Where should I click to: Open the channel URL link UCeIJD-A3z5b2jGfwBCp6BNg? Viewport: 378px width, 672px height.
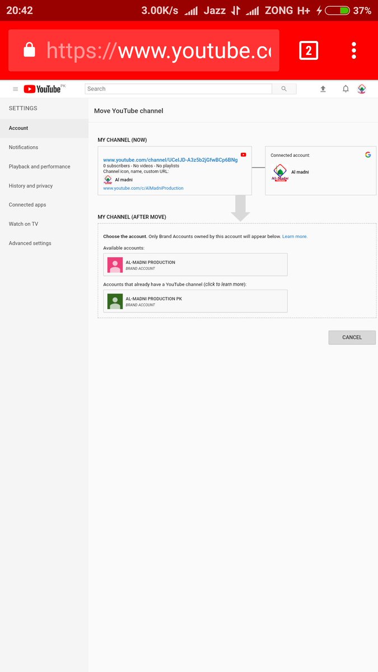point(170,160)
